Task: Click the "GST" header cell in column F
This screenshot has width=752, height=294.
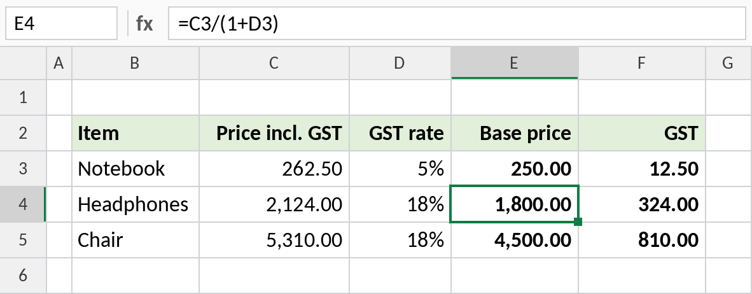Action: [642, 134]
